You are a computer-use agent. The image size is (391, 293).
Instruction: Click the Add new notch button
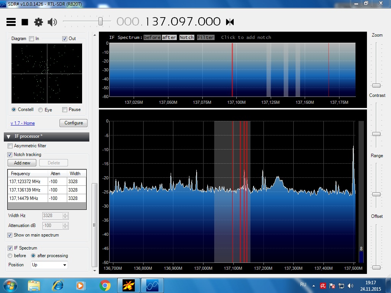pos(22,163)
